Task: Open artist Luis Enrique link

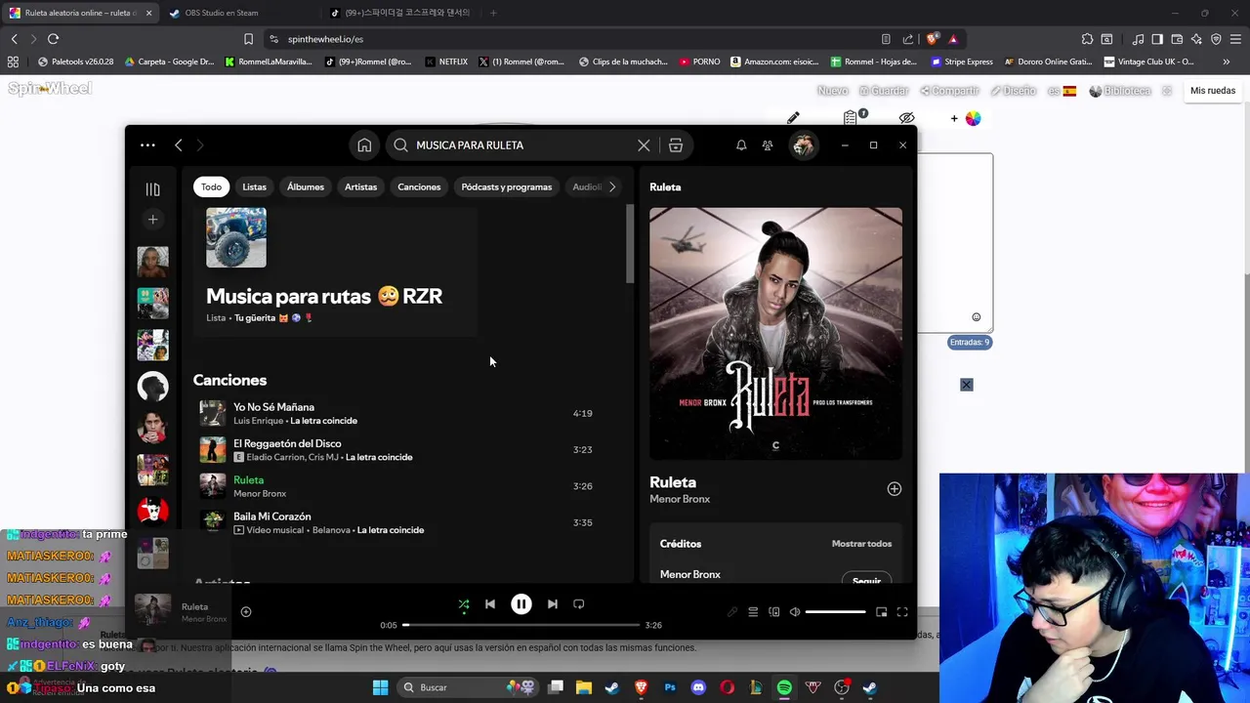Action: tap(258, 421)
